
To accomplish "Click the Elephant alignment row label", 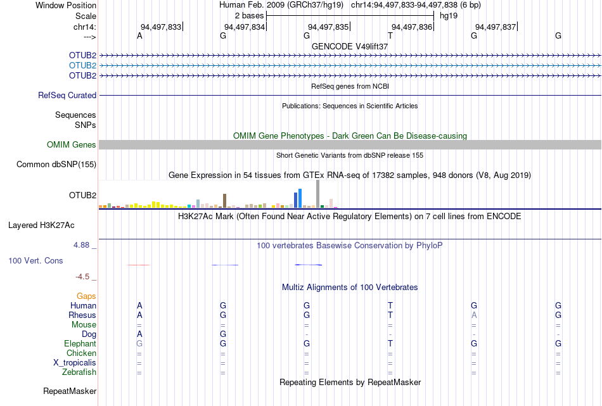I will point(80,343).
